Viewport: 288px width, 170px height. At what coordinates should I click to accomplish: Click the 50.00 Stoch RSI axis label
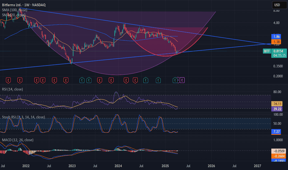(277, 124)
